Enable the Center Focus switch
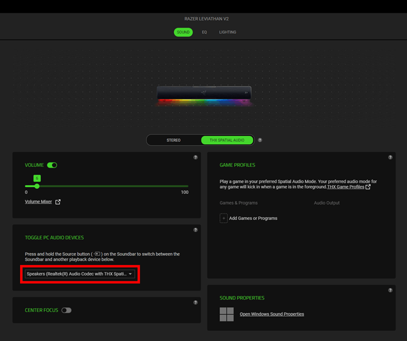The height and width of the screenshot is (341, 407). coord(67,311)
